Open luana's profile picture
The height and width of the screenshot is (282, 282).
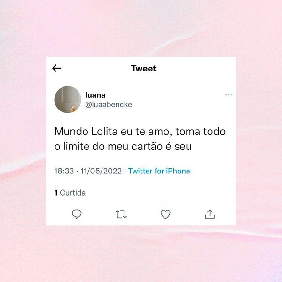[68, 100]
